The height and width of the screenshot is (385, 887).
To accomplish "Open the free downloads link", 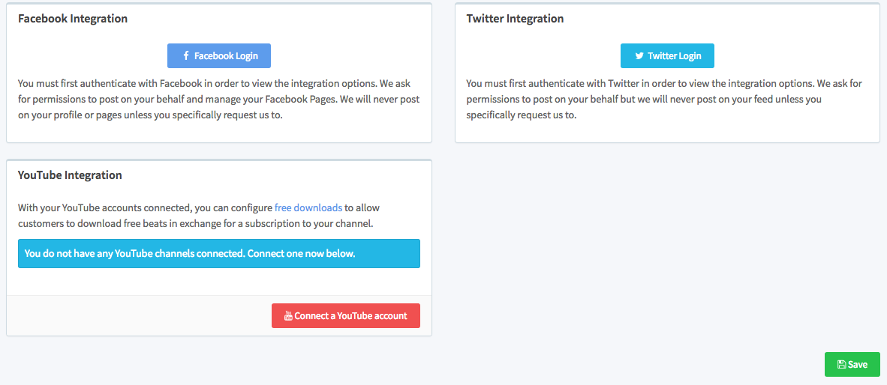I will pos(308,207).
